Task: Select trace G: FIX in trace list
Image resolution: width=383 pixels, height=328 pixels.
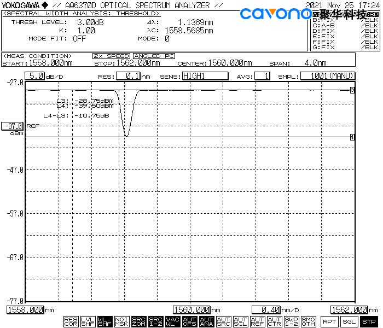Action: (345, 47)
